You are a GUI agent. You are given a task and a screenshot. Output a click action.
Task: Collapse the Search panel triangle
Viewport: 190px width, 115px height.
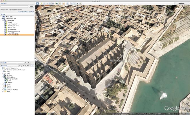tap(1, 4)
